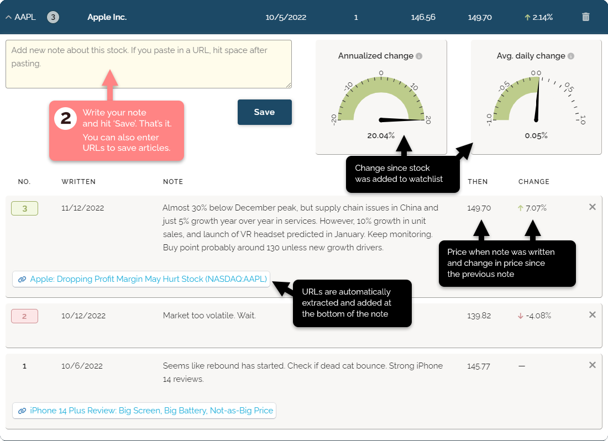Image resolution: width=608 pixels, height=441 pixels.
Task: Click the 'Seems like rebound has started' note
Action: pyautogui.click(x=303, y=372)
